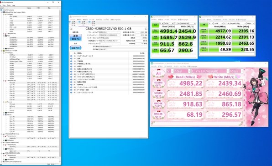Click the motherboard icon beside ASRock node
Screen dimensions: 272x166
(x=4, y=12)
